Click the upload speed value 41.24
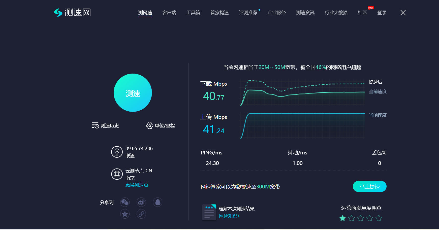439x230 pixels. pyautogui.click(x=213, y=129)
